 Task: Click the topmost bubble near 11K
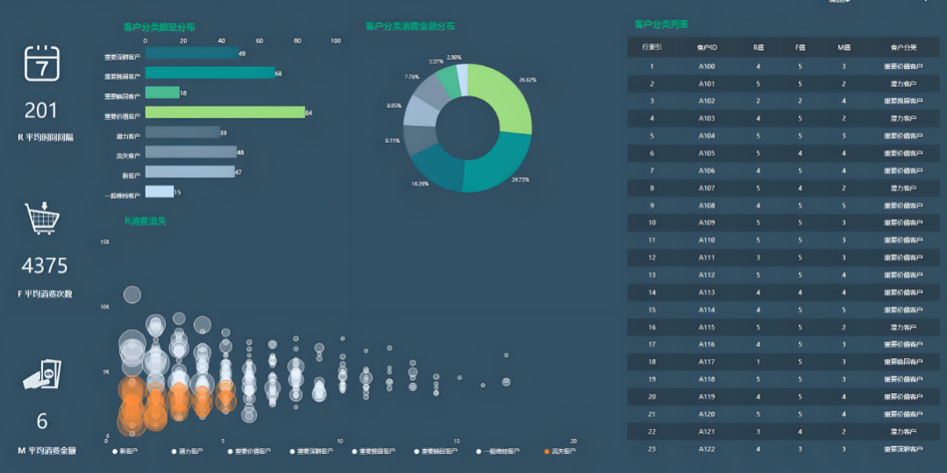(132, 294)
